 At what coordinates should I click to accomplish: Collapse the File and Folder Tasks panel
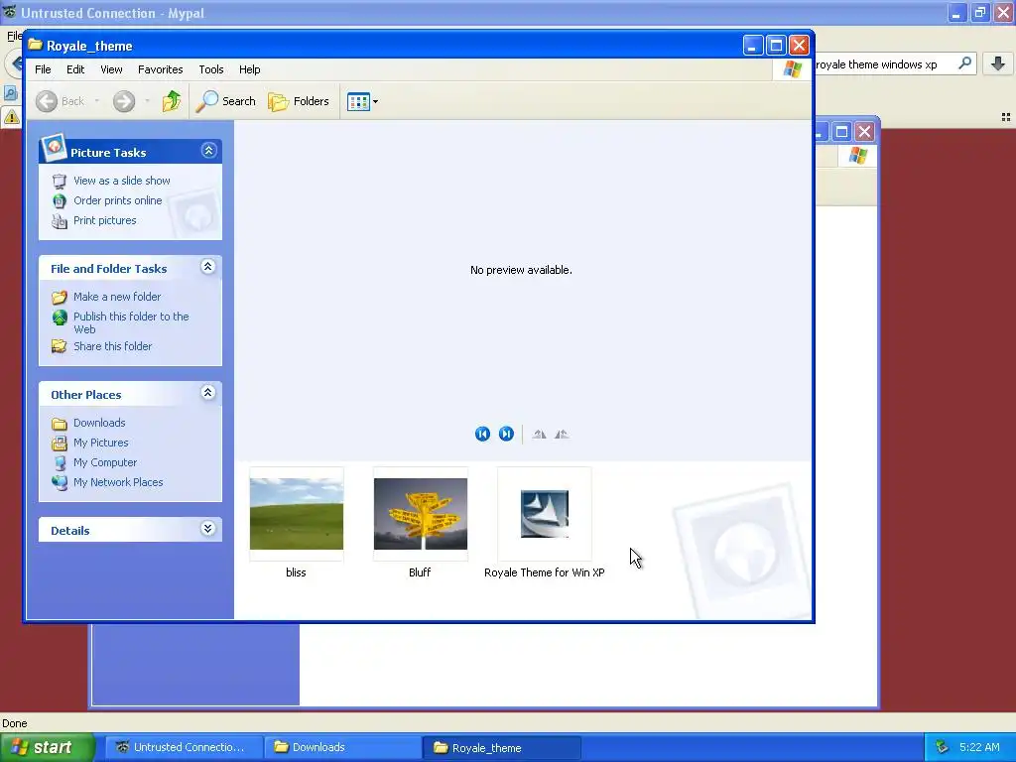(x=208, y=266)
